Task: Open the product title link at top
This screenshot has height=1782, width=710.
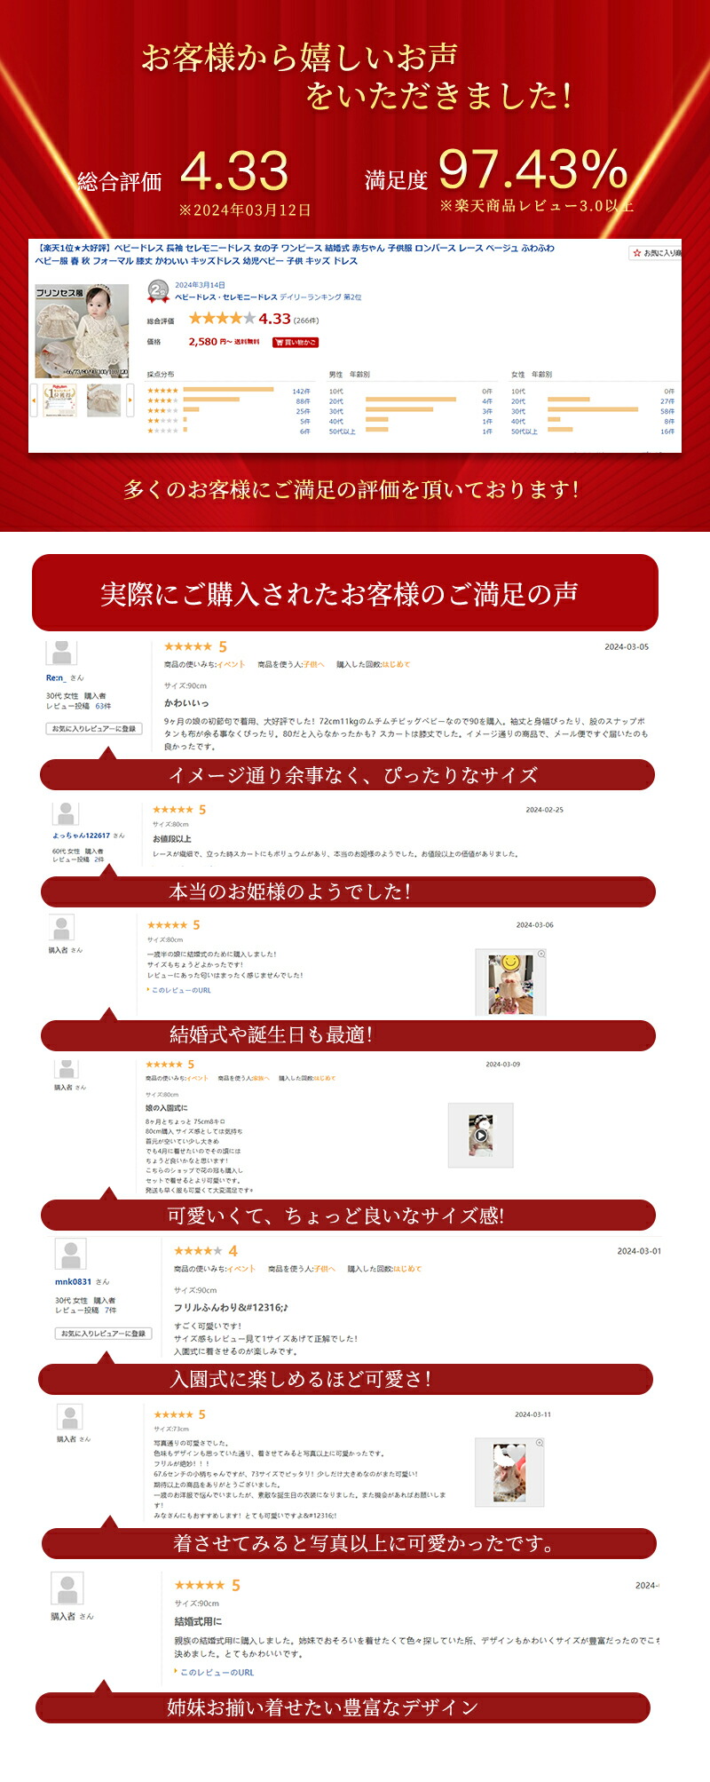Action: coord(295,254)
